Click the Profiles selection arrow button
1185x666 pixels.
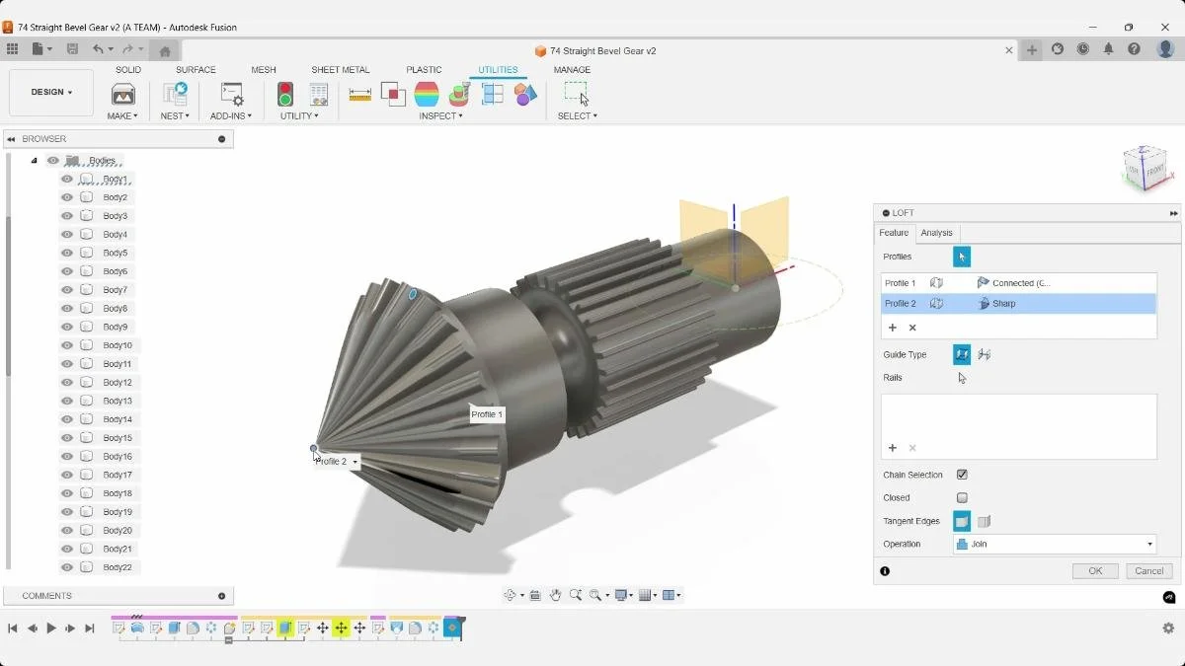[962, 257]
